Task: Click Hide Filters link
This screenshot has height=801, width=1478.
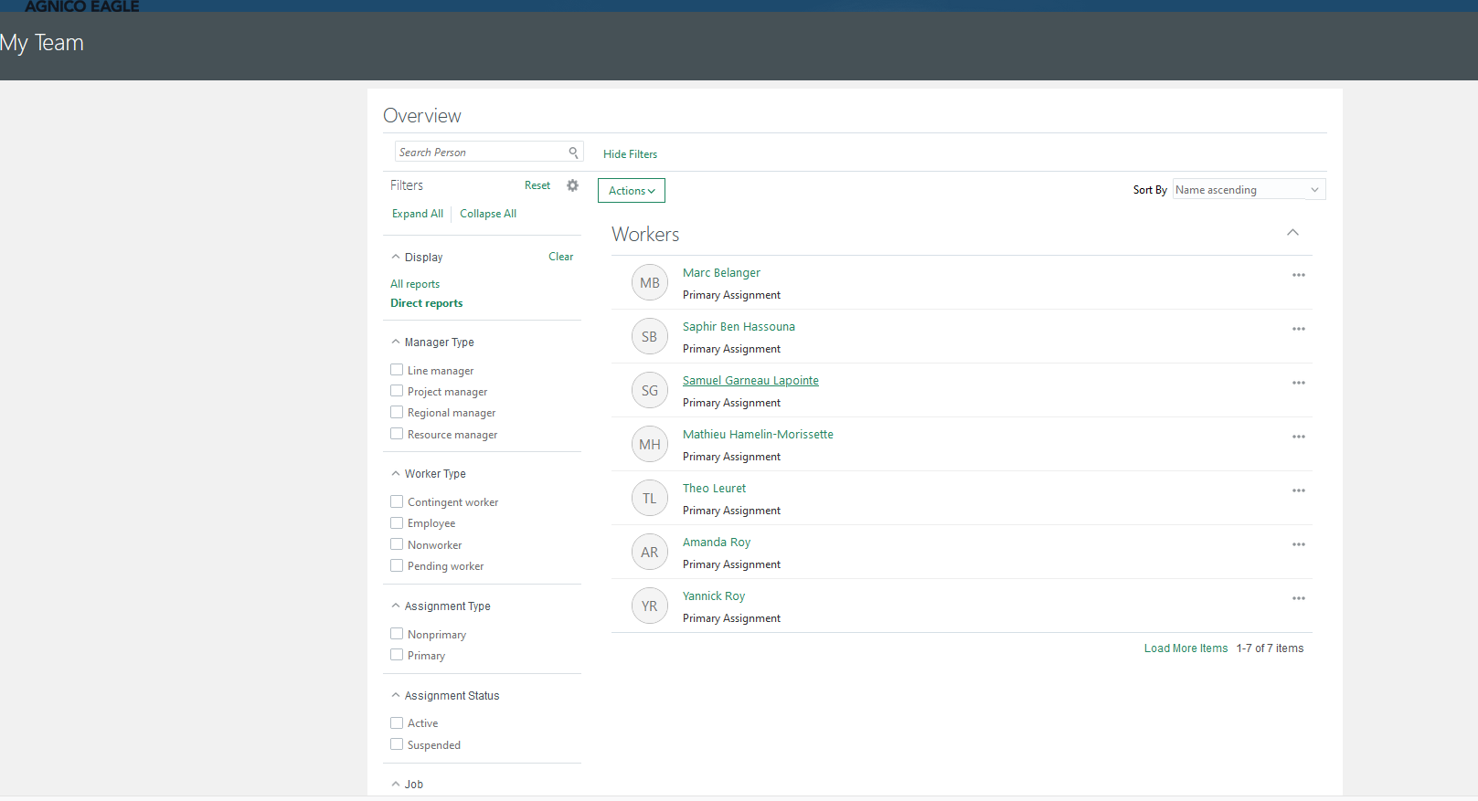Action: click(630, 154)
